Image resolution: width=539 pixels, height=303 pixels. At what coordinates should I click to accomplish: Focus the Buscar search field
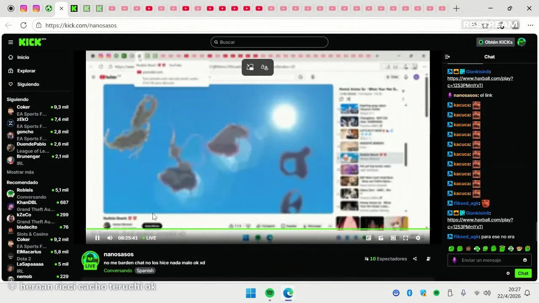[x=269, y=42]
